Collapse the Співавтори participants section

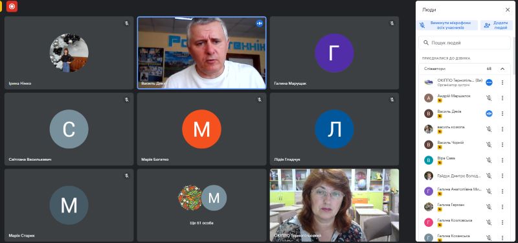coord(502,69)
